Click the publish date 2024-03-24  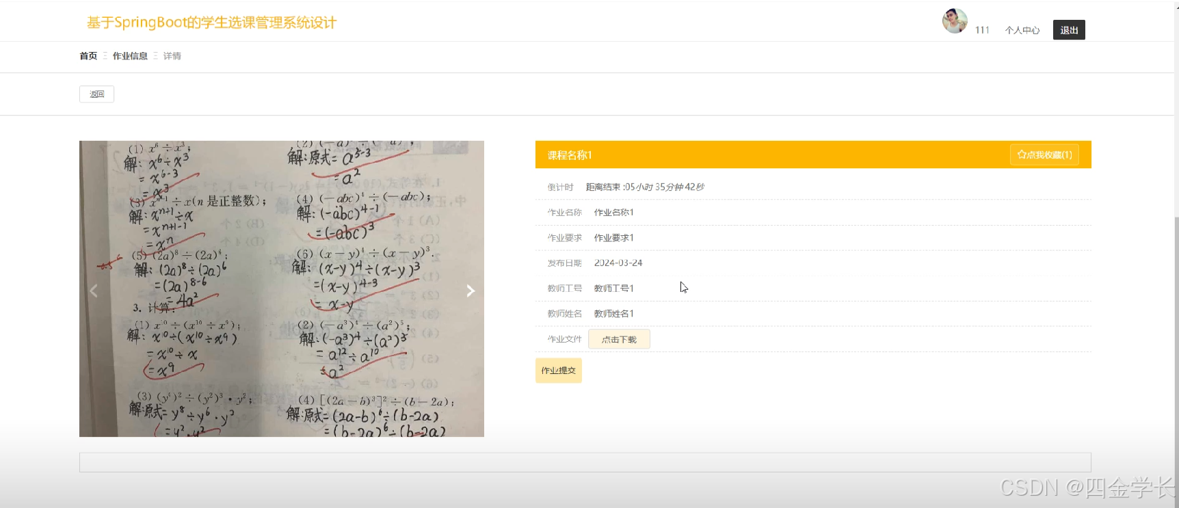coord(618,263)
